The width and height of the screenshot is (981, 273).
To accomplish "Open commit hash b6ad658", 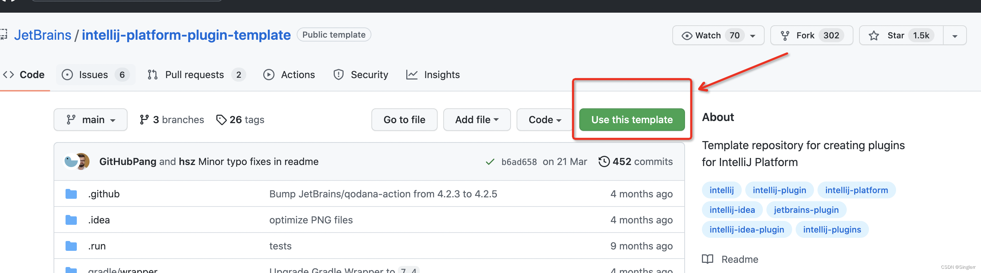I will [x=519, y=162].
